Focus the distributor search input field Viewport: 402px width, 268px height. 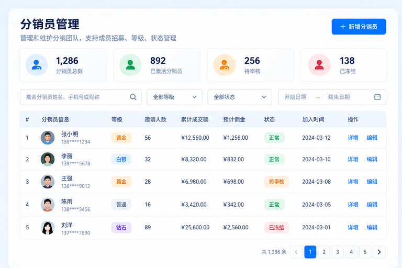(x=81, y=97)
